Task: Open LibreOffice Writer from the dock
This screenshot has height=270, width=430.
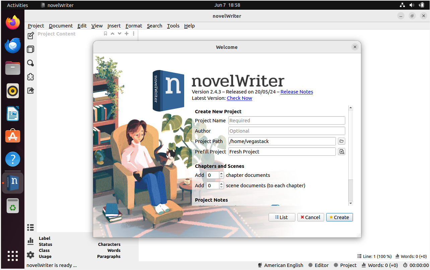Action: pyautogui.click(x=13, y=114)
